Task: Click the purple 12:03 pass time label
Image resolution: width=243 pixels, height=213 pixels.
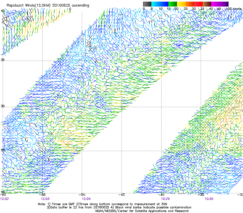Action: (x=45, y=199)
